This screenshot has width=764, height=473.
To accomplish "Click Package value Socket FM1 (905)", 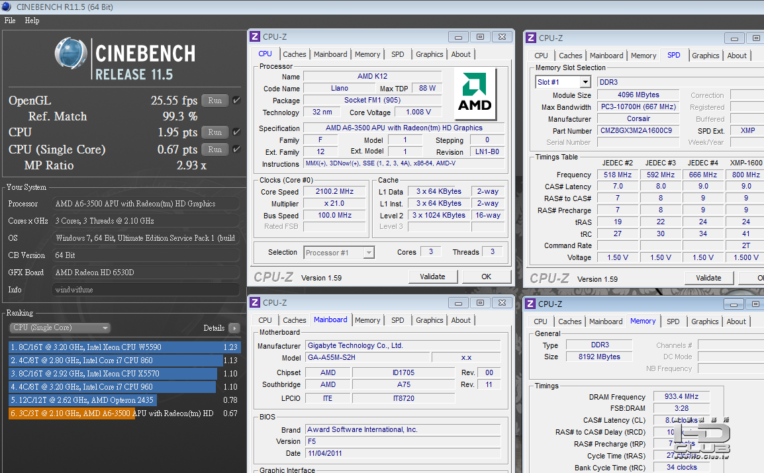I will pos(372,101).
